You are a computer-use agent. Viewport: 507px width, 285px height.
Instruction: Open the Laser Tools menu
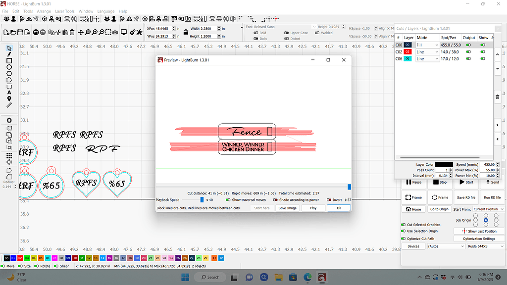point(64,11)
